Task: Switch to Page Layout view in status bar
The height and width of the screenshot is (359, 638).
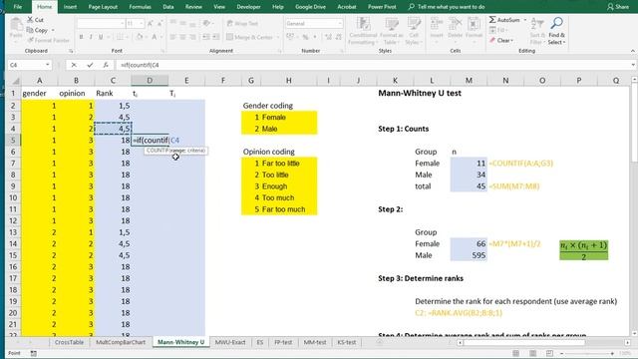Action: tap(532, 353)
